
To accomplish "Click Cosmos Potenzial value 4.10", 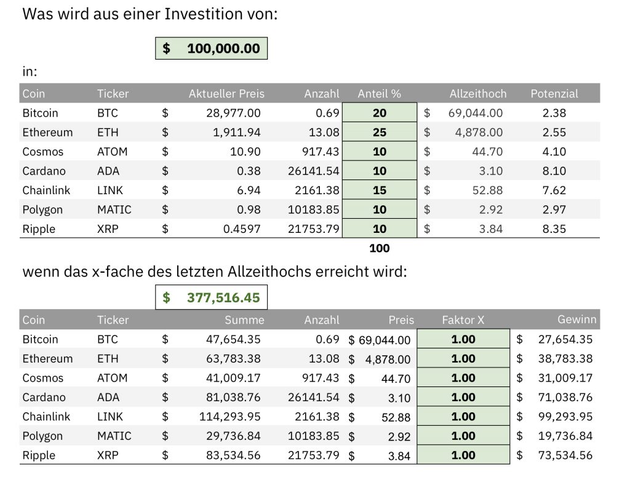I will pos(554,151).
